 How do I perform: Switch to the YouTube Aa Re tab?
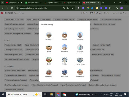point(12,3)
